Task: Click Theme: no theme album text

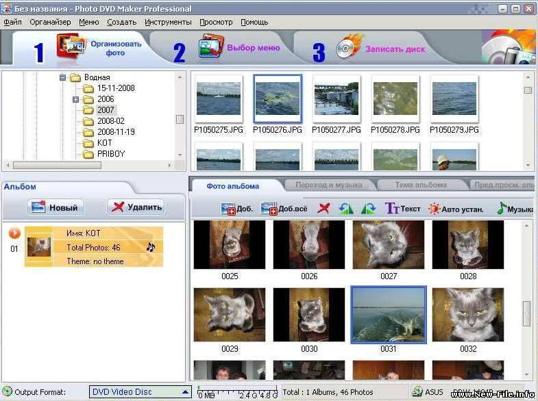Action: [x=95, y=261]
